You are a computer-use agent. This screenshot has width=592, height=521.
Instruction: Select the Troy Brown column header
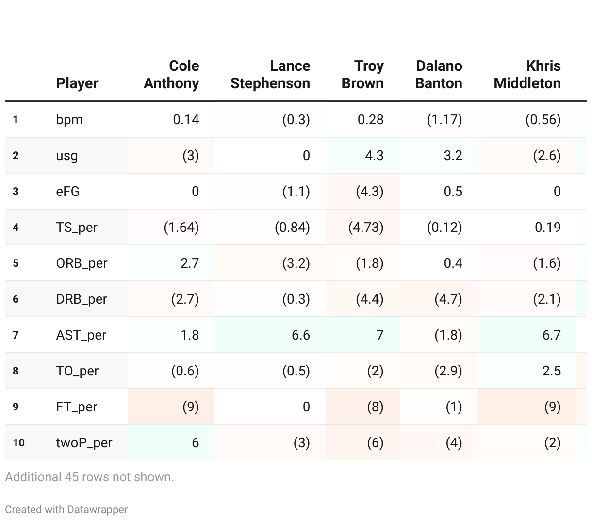(x=362, y=74)
